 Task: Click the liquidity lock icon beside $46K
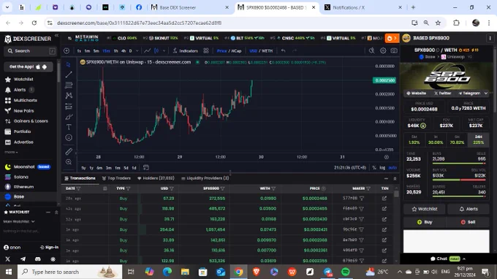[423, 126]
